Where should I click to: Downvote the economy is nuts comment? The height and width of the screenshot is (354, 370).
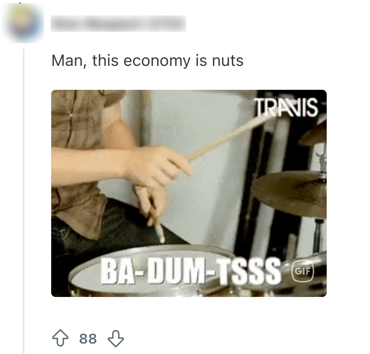point(115,339)
